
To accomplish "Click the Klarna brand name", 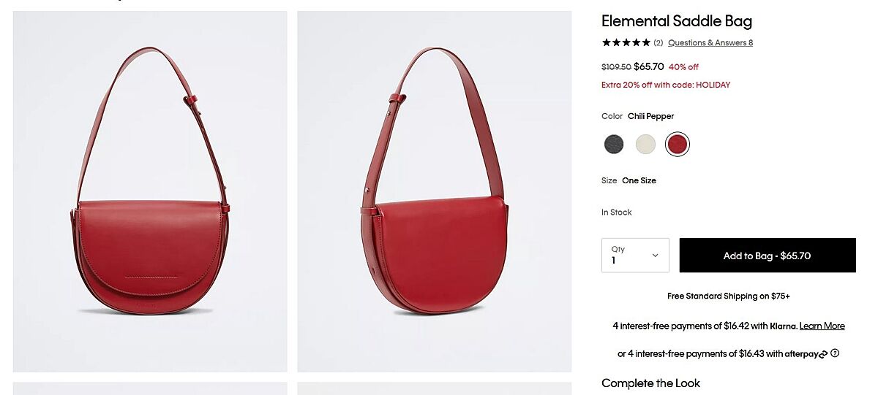I will 783,326.
